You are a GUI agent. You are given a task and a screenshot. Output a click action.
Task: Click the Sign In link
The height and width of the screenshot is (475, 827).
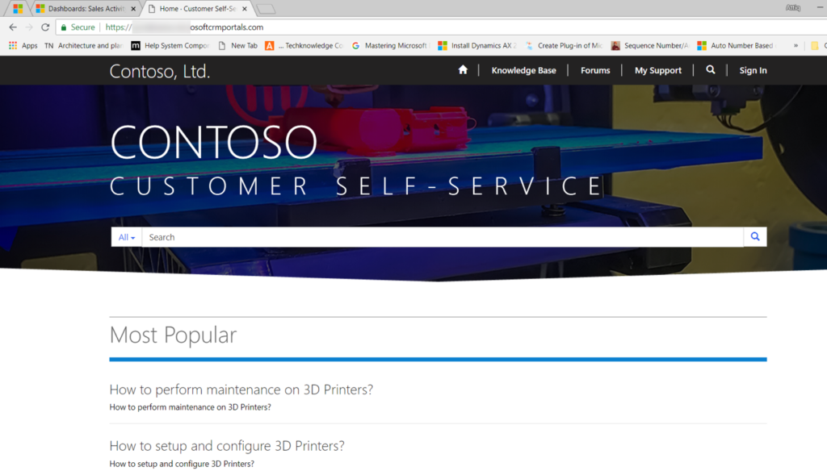pos(753,70)
